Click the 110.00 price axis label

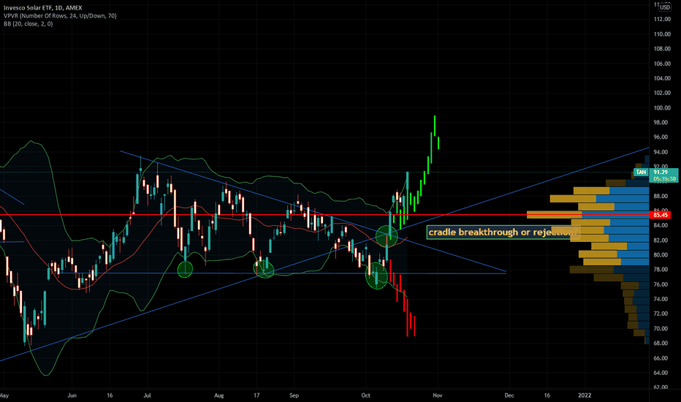pos(662,34)
